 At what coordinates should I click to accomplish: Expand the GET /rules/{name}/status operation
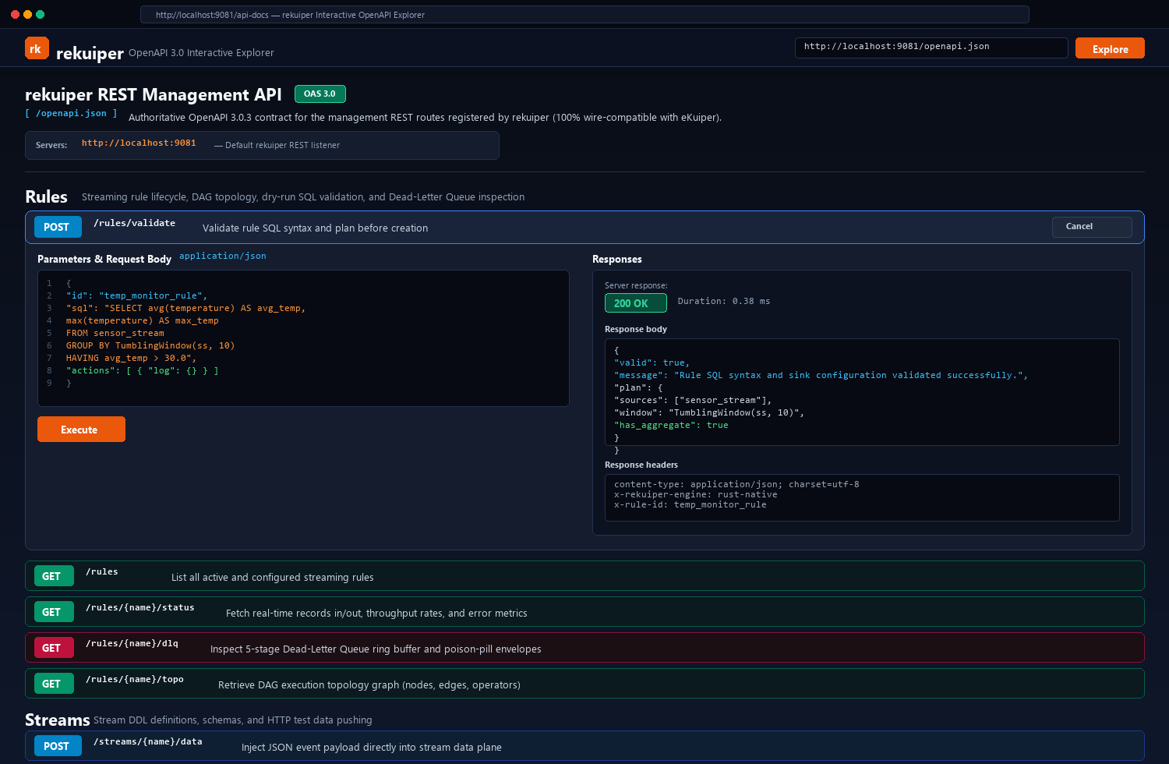[x=584, y=612]
